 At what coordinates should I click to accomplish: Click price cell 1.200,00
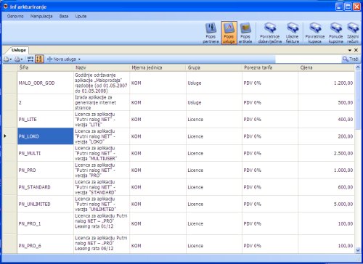click(x=326, y=83)
